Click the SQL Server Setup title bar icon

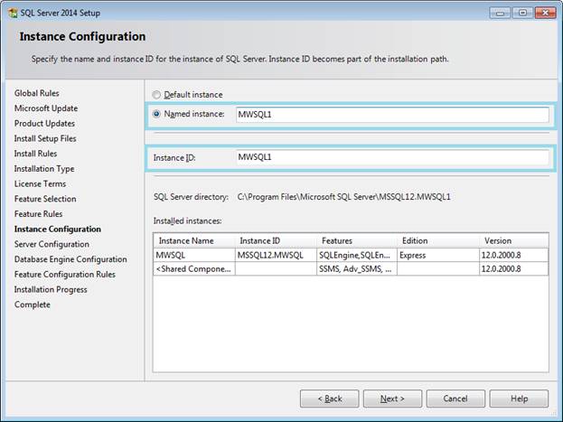pos(13,13)
